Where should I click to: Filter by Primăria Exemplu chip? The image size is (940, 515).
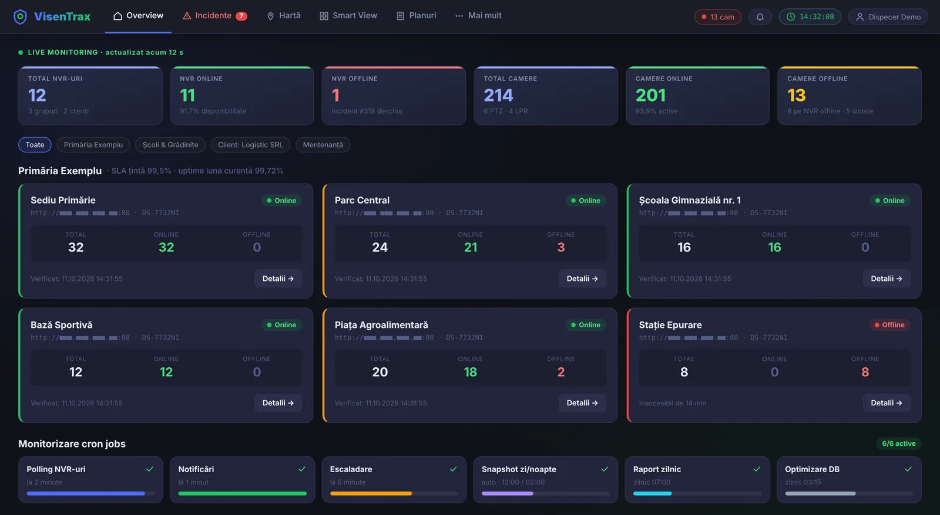[93, 145]
